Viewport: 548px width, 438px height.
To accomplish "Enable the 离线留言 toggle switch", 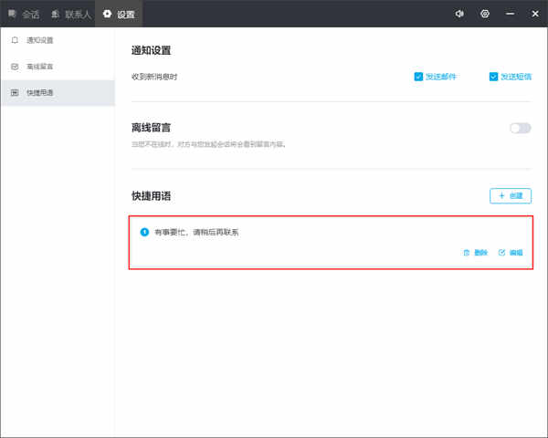I will tap(521, 128).
